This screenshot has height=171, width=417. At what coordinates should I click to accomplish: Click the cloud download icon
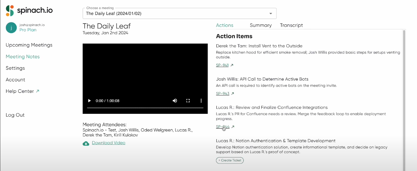point(86,143)
